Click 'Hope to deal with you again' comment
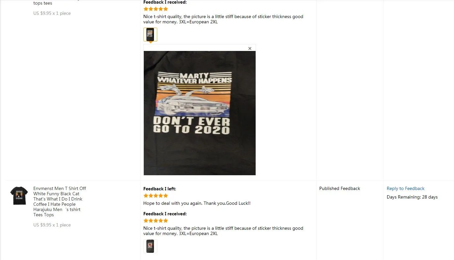 tap(197, 203)
